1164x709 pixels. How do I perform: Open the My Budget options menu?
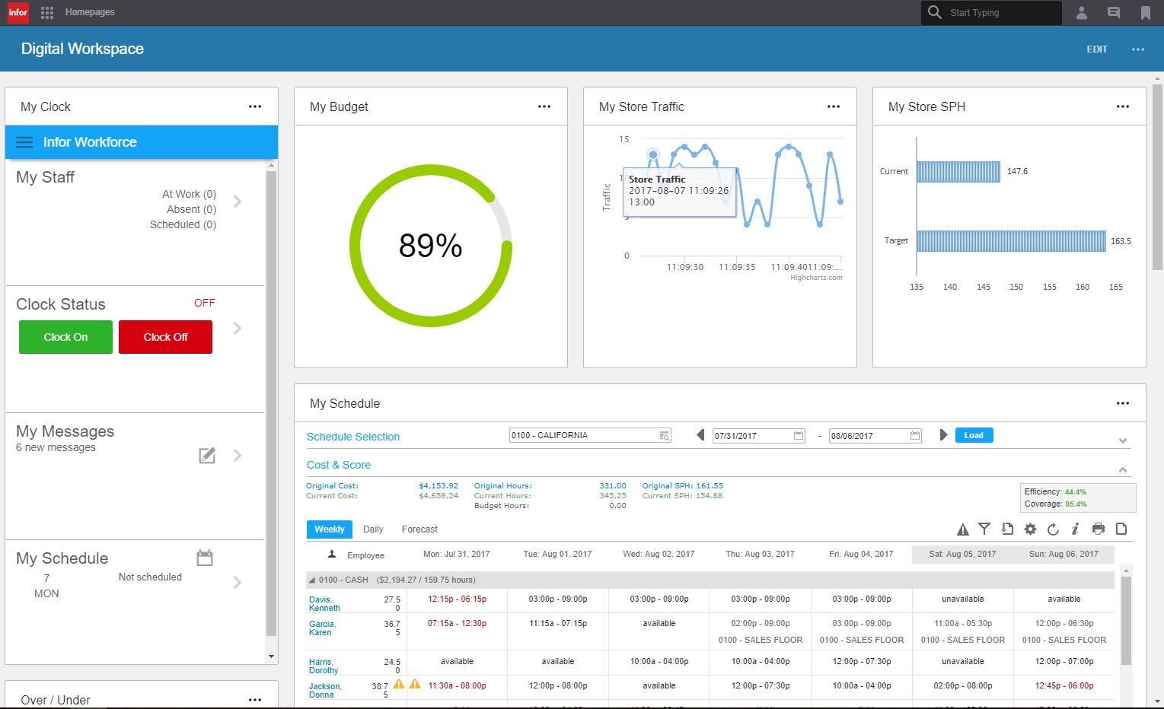[544, 107]
